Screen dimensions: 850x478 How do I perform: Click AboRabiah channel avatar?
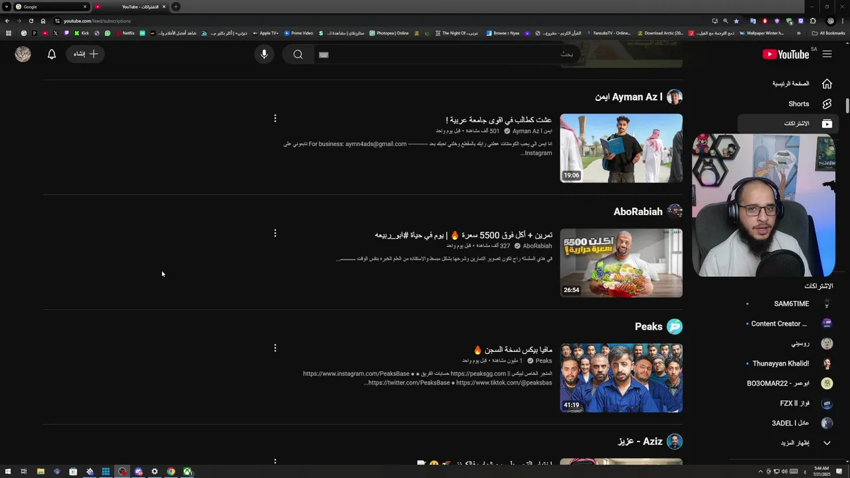coord(675,212)
